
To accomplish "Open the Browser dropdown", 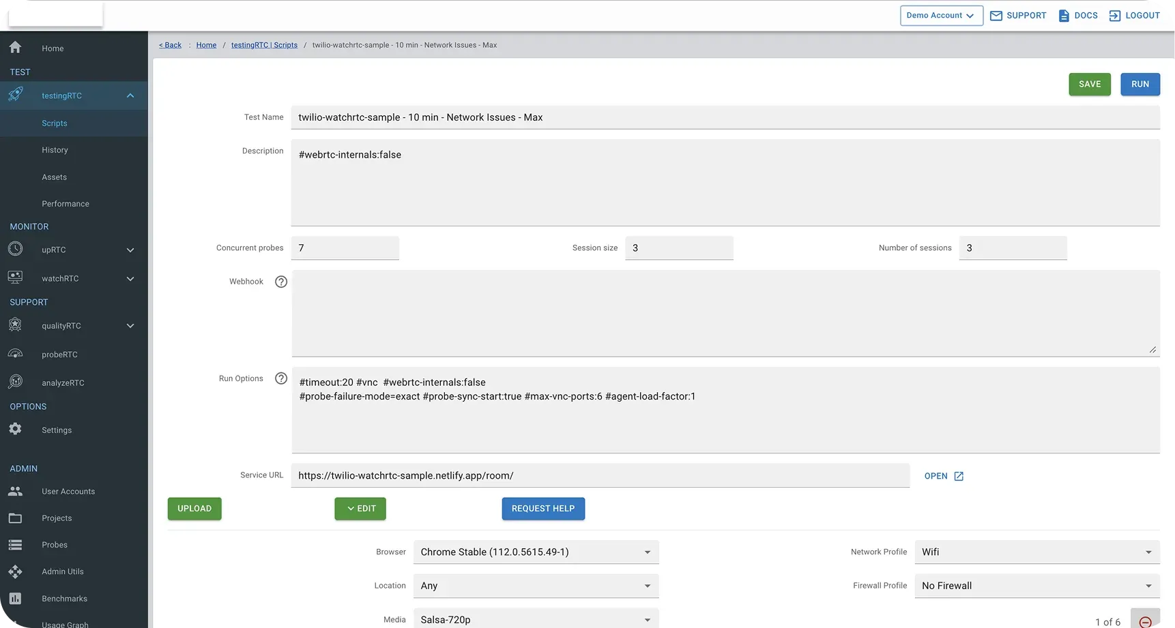I will [536, 552].
